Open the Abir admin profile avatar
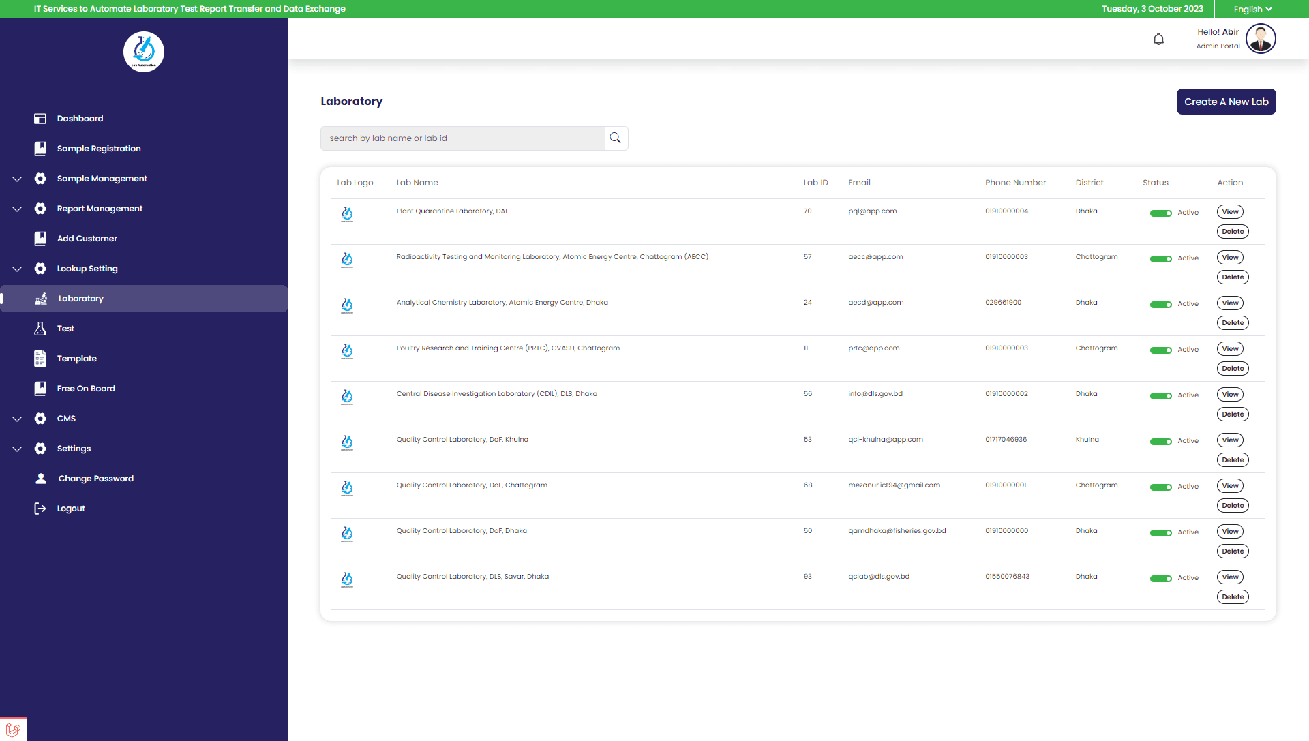Image resolution: width=1309 pixels, height=741 pixels. pos(1261,38)
